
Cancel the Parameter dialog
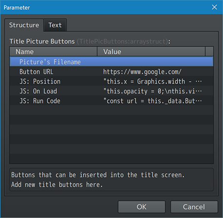[194, 207]
